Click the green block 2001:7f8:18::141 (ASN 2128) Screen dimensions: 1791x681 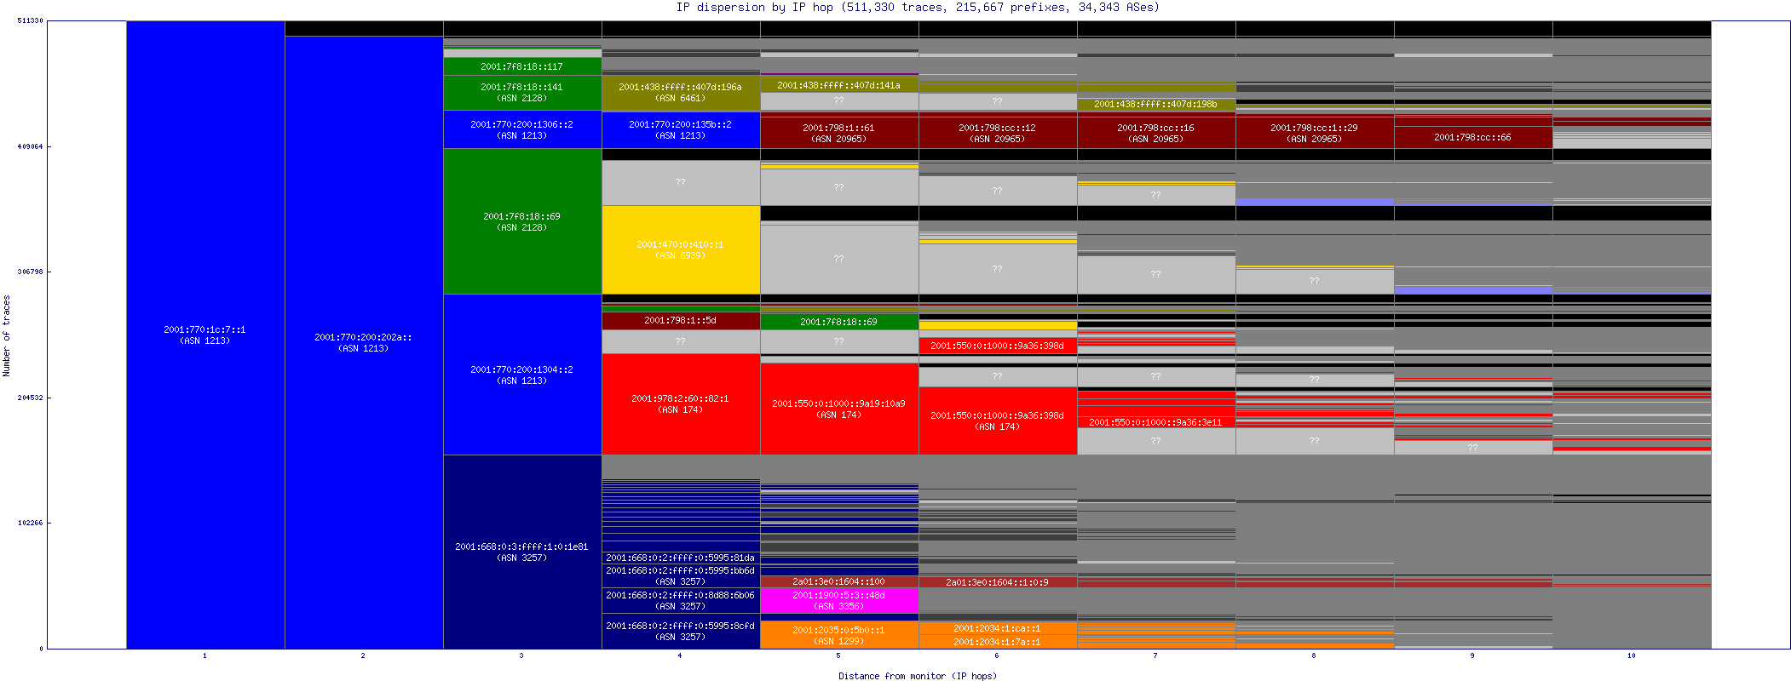(x=522, y=93)
